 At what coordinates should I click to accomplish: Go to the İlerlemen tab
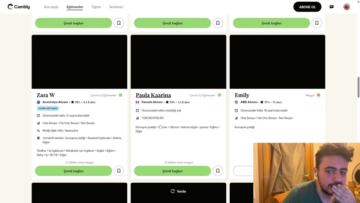tap(116, 7)
